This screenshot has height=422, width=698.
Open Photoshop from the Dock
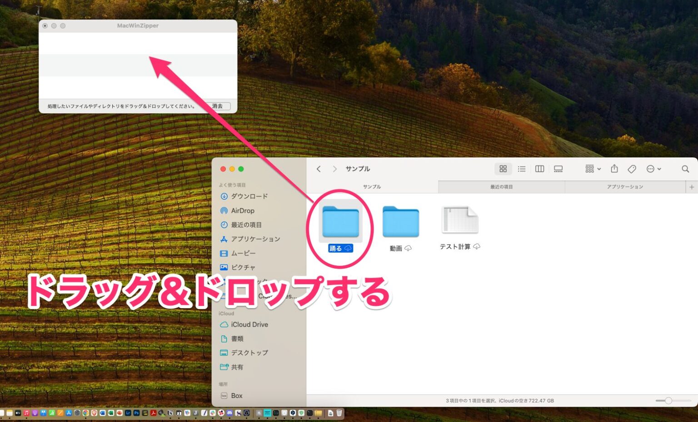[136, 413]
